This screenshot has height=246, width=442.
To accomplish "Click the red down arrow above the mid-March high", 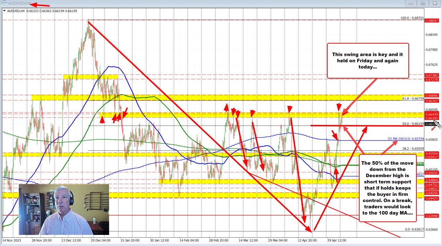I will [x=252, y=113].
